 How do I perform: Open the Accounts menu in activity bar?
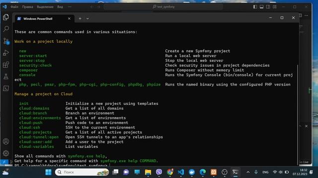(x=6, y=141)
